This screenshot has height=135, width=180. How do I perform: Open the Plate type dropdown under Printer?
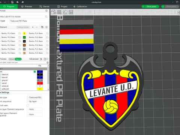point(28,21)
